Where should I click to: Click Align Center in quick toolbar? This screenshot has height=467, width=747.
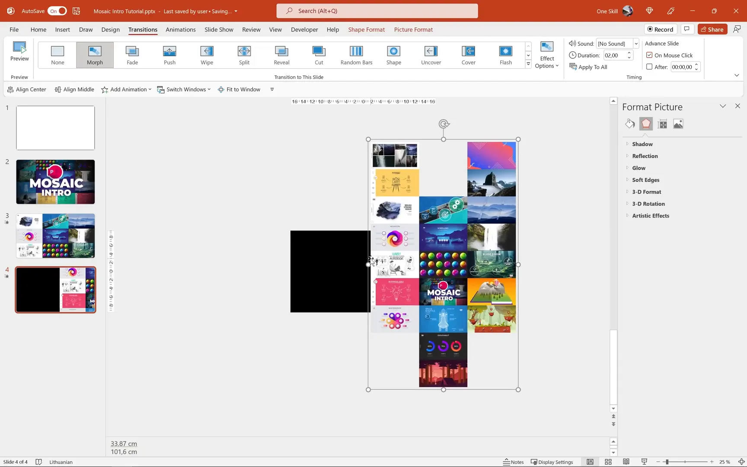(27, 90)
